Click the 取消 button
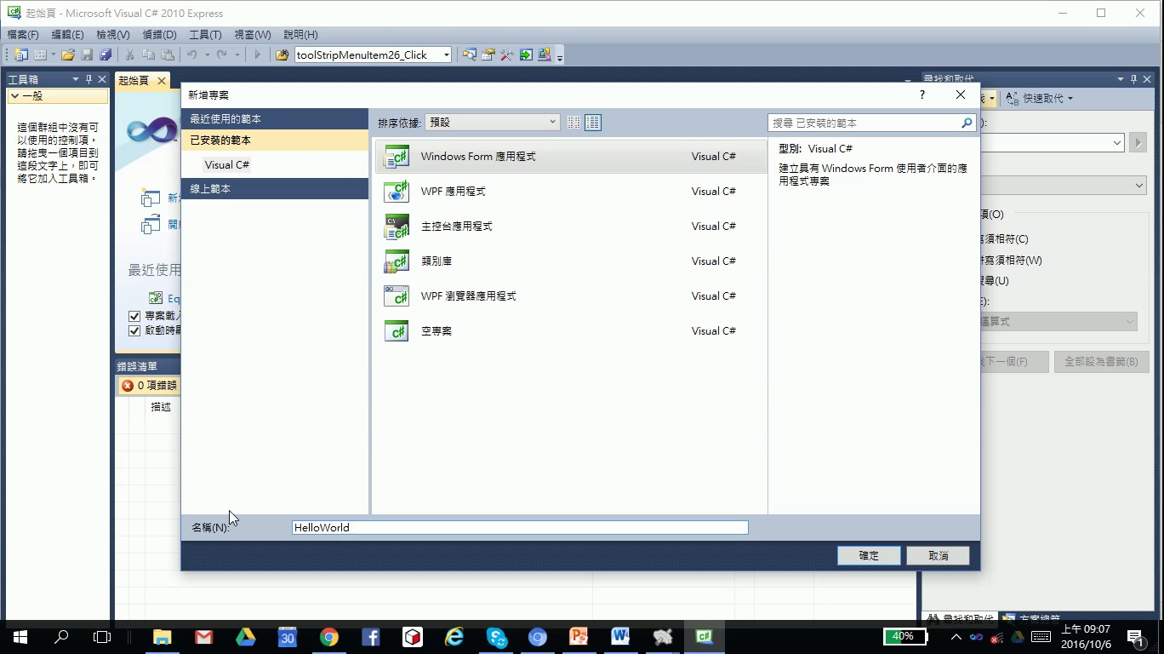 coord(939,555)
